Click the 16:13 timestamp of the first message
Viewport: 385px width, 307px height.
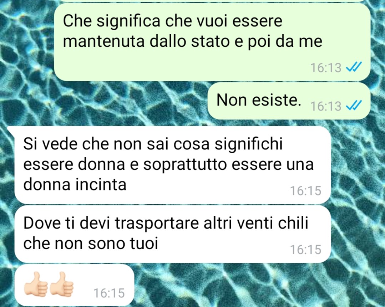pyautogui.click(x=326, y=67)
